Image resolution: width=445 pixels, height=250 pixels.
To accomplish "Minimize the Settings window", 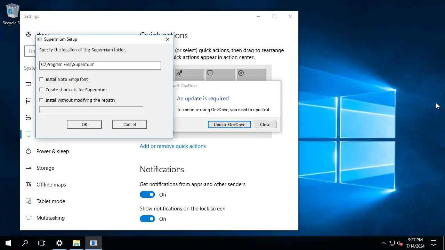I will (x=258, y=16).
